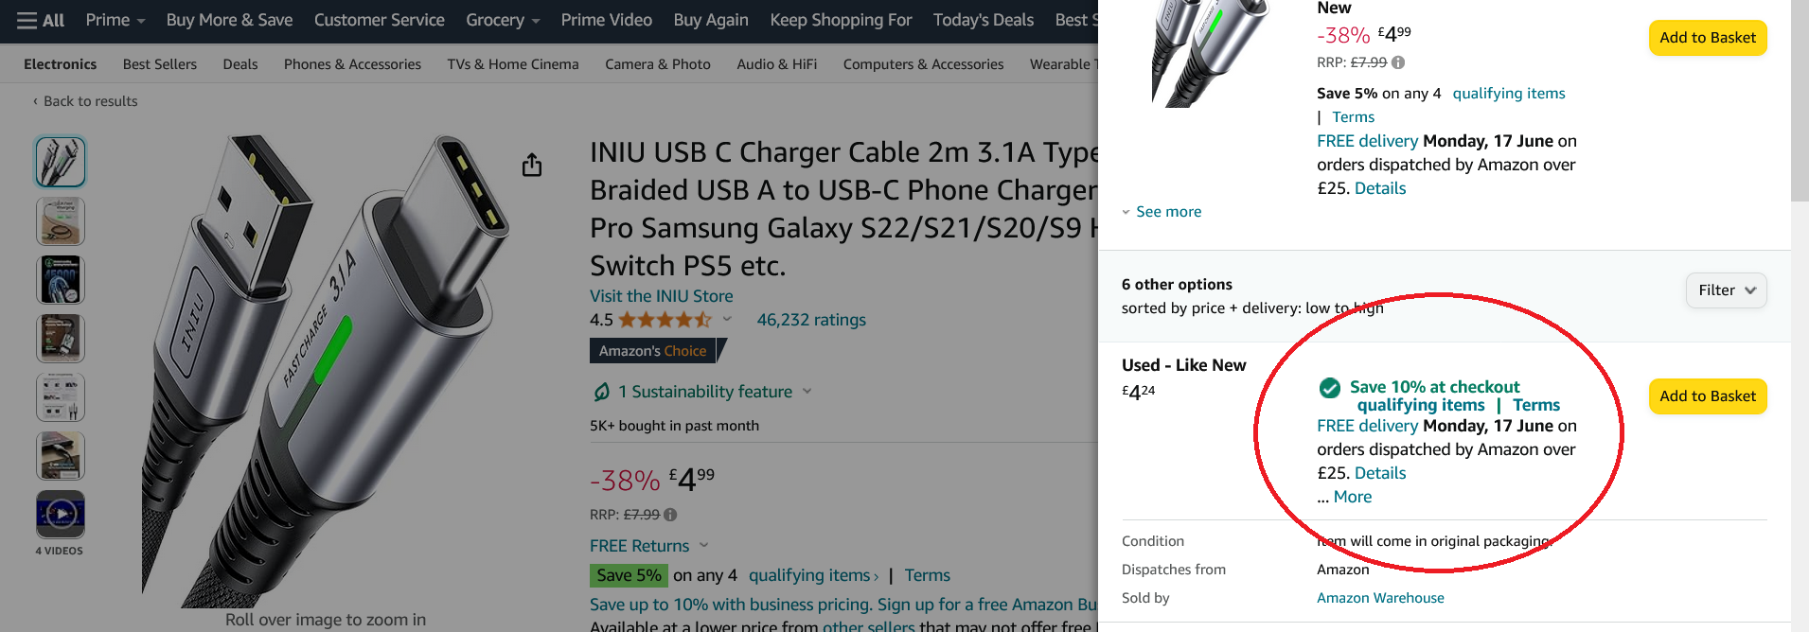
Task: Select the Phones & Accessories category tab
Action: [x=352, y=64]
